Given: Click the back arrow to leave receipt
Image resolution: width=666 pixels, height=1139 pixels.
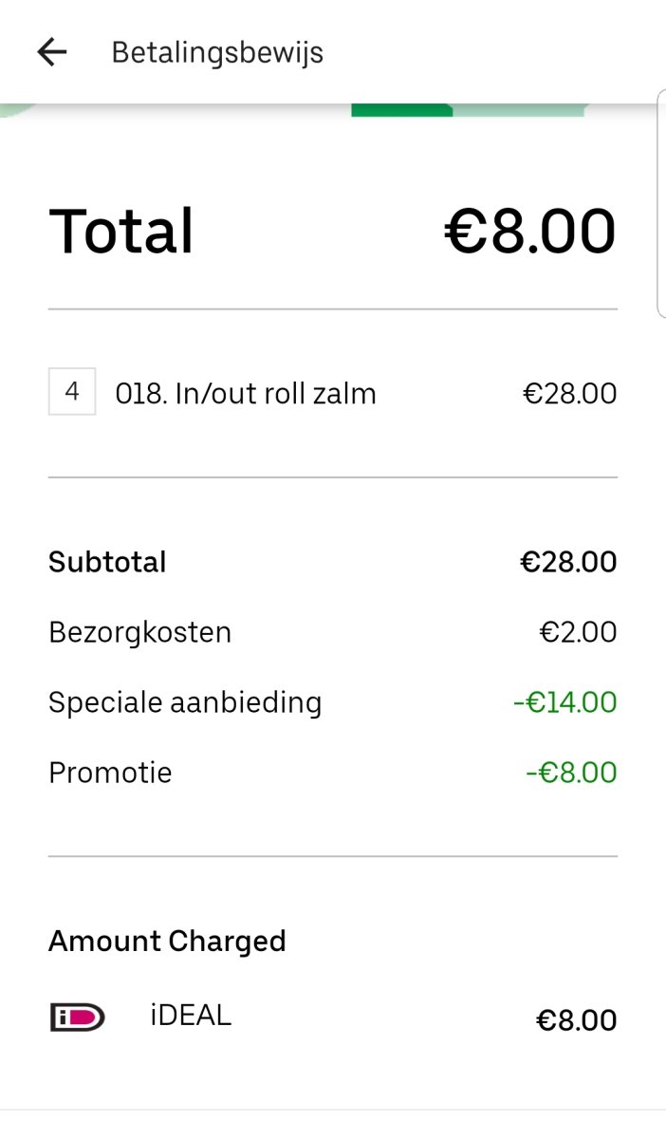Looking at the screenshot, I should 50,52.
